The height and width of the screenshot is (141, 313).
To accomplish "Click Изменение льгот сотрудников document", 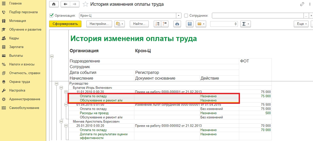I will [178, 105].
